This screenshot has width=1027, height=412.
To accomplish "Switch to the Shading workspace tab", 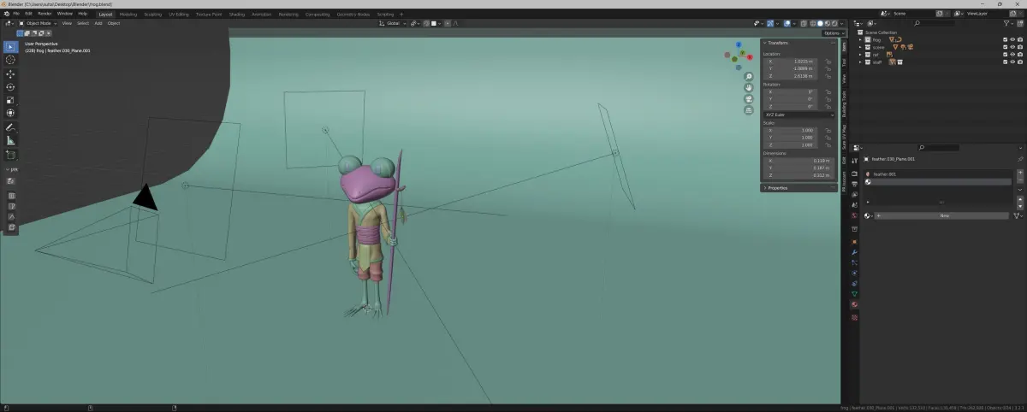I will (236, 14).
